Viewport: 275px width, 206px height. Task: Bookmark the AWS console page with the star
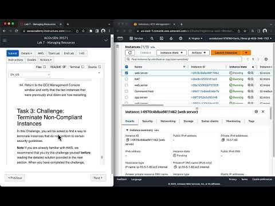[245, 31]
